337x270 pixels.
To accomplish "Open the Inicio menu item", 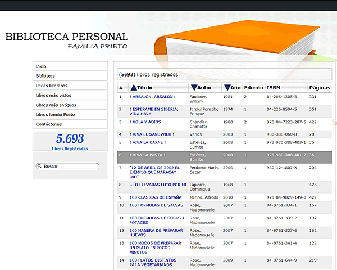I will point(70,66).
